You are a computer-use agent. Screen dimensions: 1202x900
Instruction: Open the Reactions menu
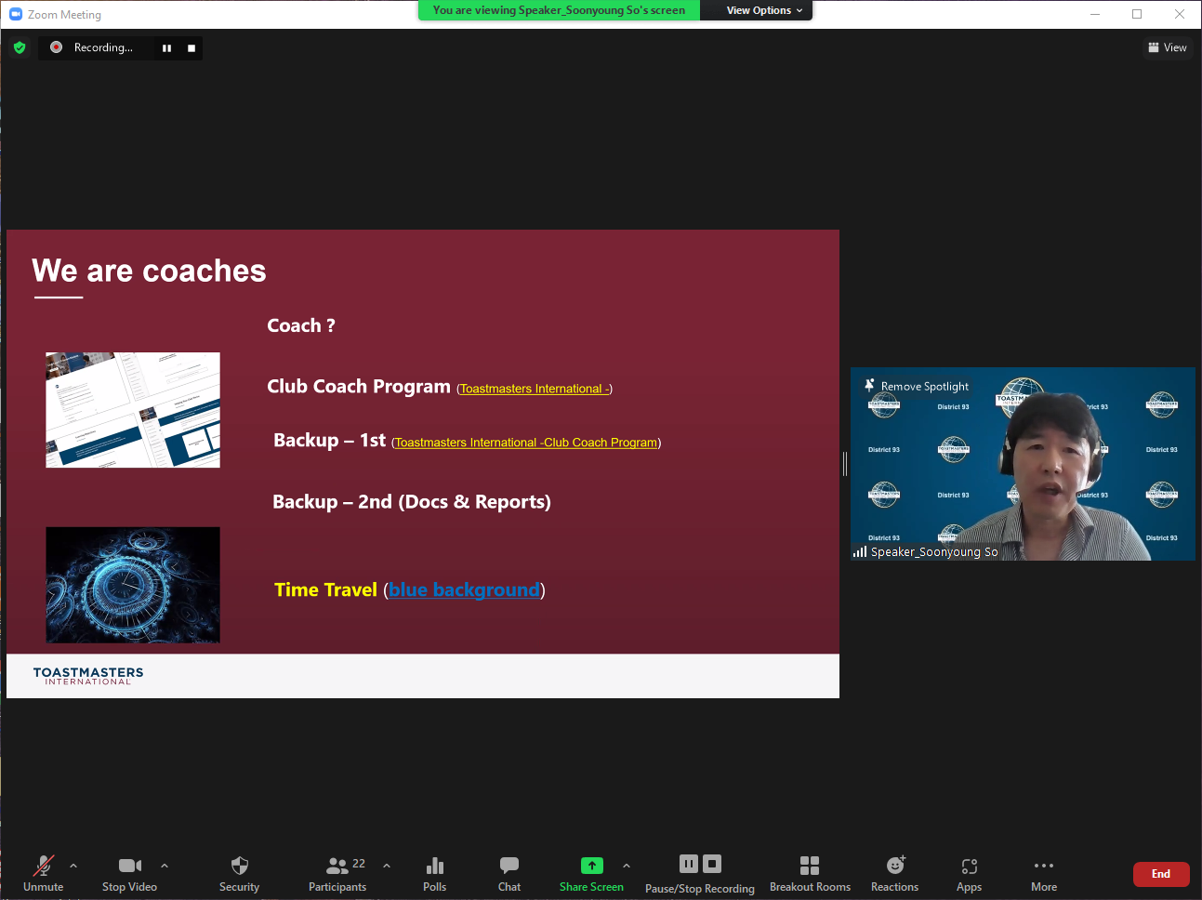click(x=895, y=873)
